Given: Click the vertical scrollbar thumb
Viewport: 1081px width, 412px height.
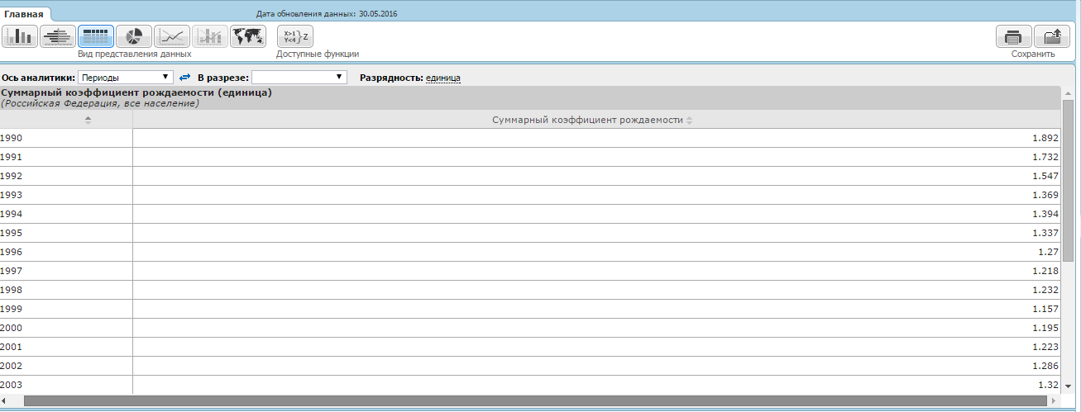Looking at the screenshot, I should point(1068,181).
